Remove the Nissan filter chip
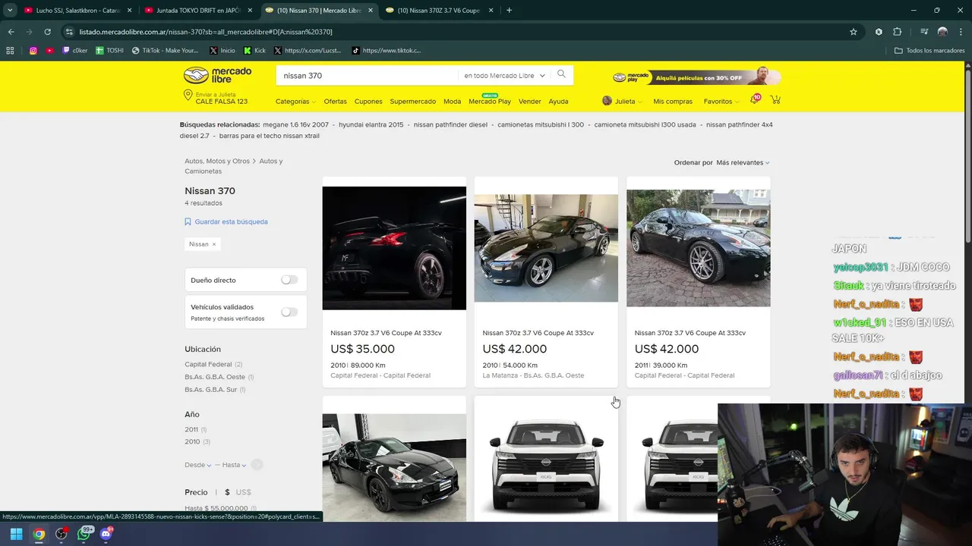The width and height of the screenshot is (972, 546). [x=213, y=244]
